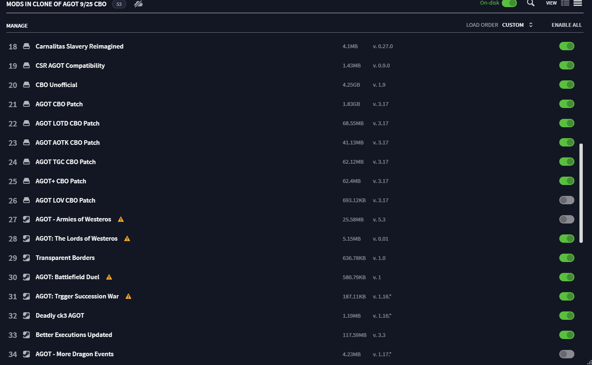Select the AGOT LOTD CBO Patch row name
592x365 pixels.
68,123
